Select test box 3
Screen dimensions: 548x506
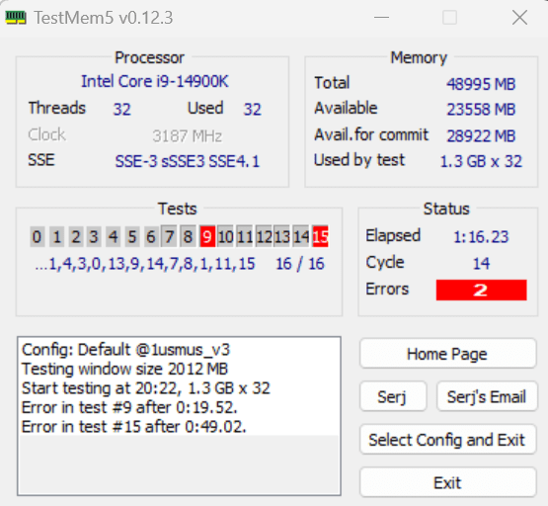point(94,237)
